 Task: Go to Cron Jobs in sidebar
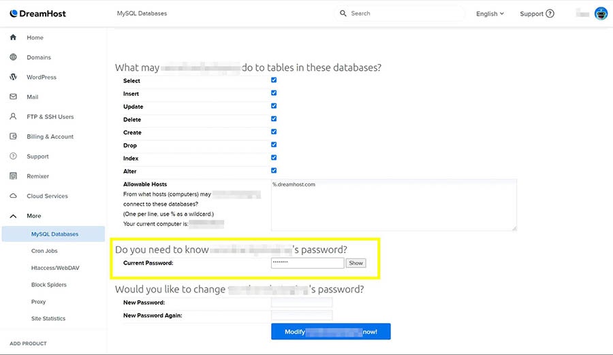pos(44,251)
